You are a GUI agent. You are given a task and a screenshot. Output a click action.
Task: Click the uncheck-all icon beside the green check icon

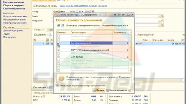coord(62,25)
